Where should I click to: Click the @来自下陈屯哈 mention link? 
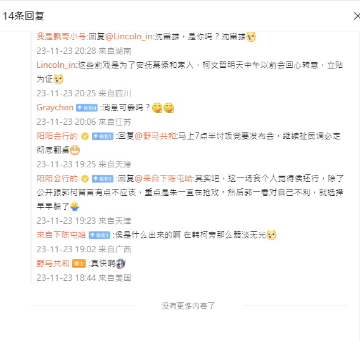click(164, 178)
